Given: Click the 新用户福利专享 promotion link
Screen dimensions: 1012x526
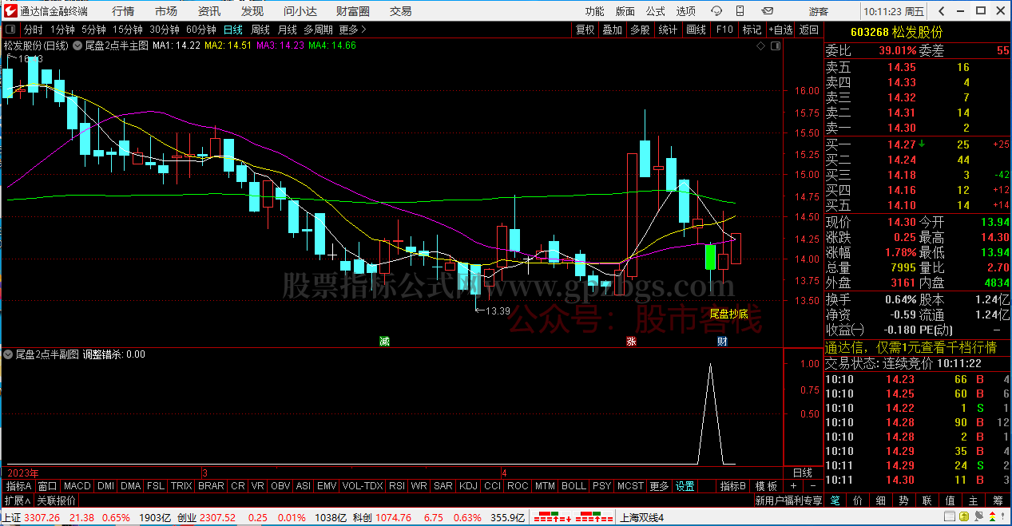Looking at the screenshot, I should tap(788, 500).
